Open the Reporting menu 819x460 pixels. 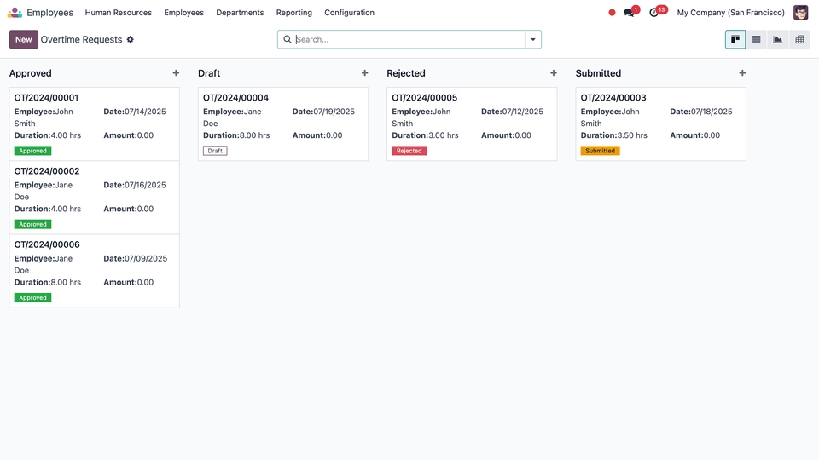294,13
